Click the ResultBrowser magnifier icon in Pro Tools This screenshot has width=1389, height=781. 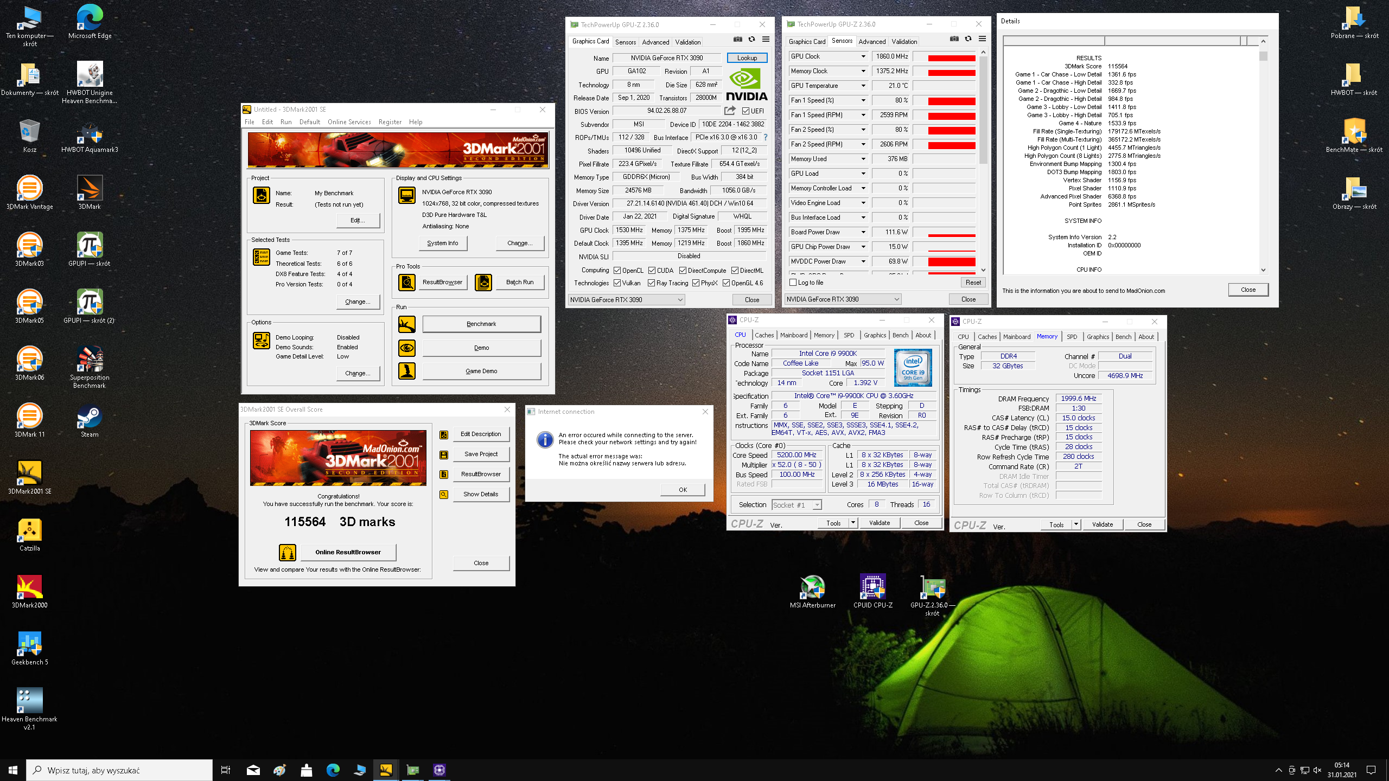pyautogui.click(x=407, y=282)
